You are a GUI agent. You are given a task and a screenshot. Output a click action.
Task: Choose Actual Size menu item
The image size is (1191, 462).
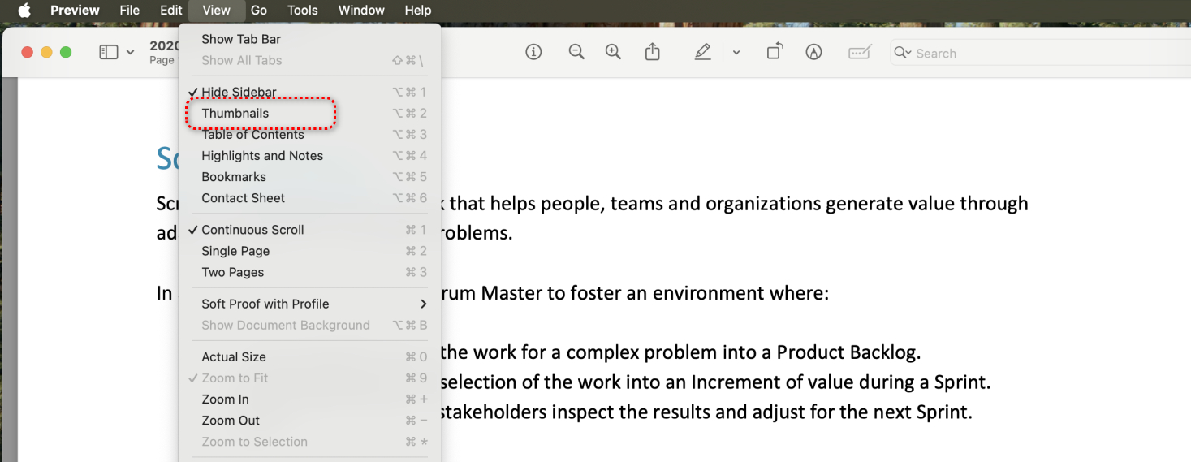234,356
